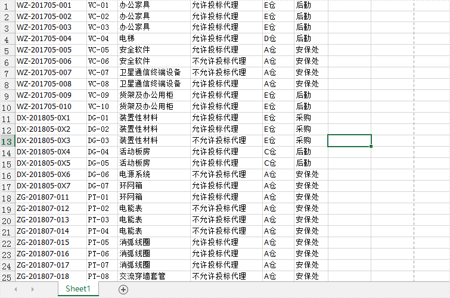Click 不允许投标代理 in row 6
This screenshot has width=450, height=298.
226,61
